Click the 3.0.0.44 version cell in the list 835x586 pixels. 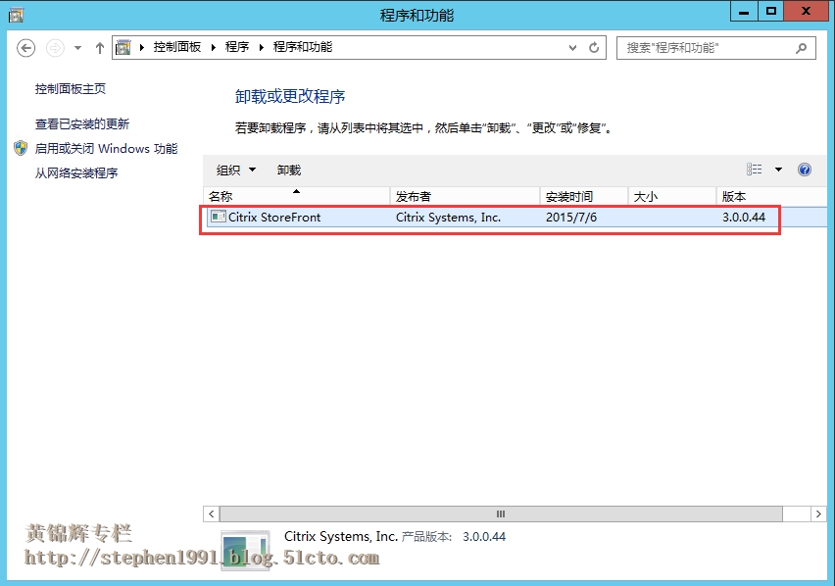pos(744,218)
